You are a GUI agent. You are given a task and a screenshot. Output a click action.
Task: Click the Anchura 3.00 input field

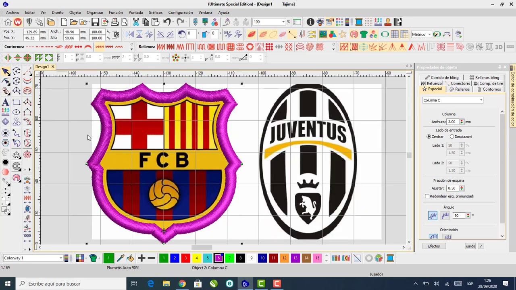click(453, 122)
